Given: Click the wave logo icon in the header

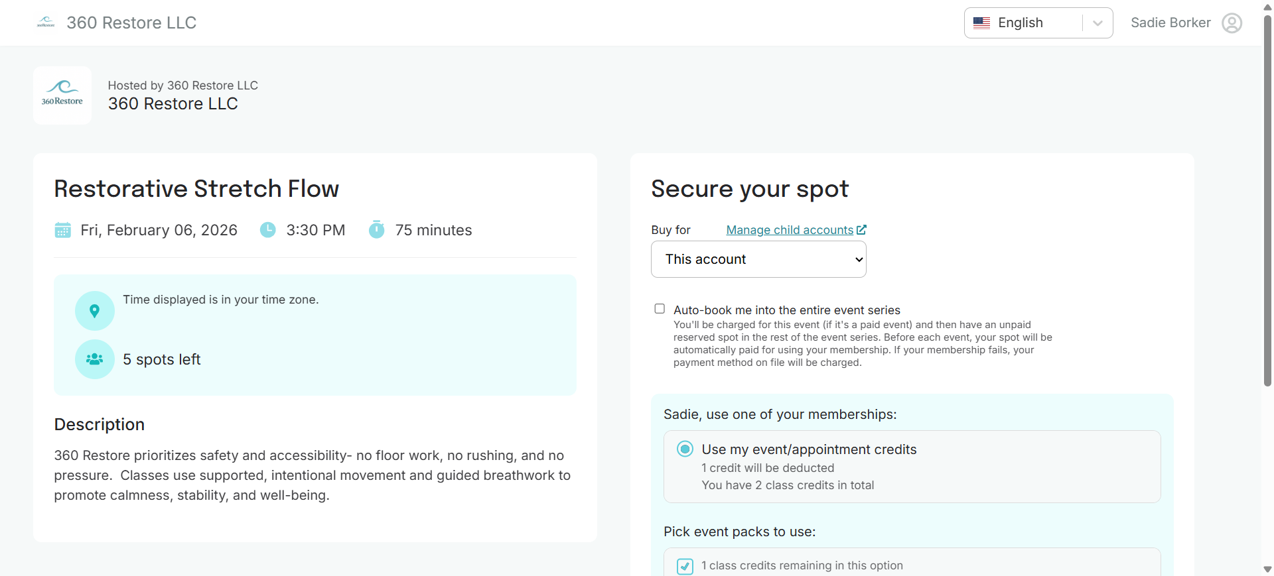Looking at the screenshot, I should pos(45,22).
